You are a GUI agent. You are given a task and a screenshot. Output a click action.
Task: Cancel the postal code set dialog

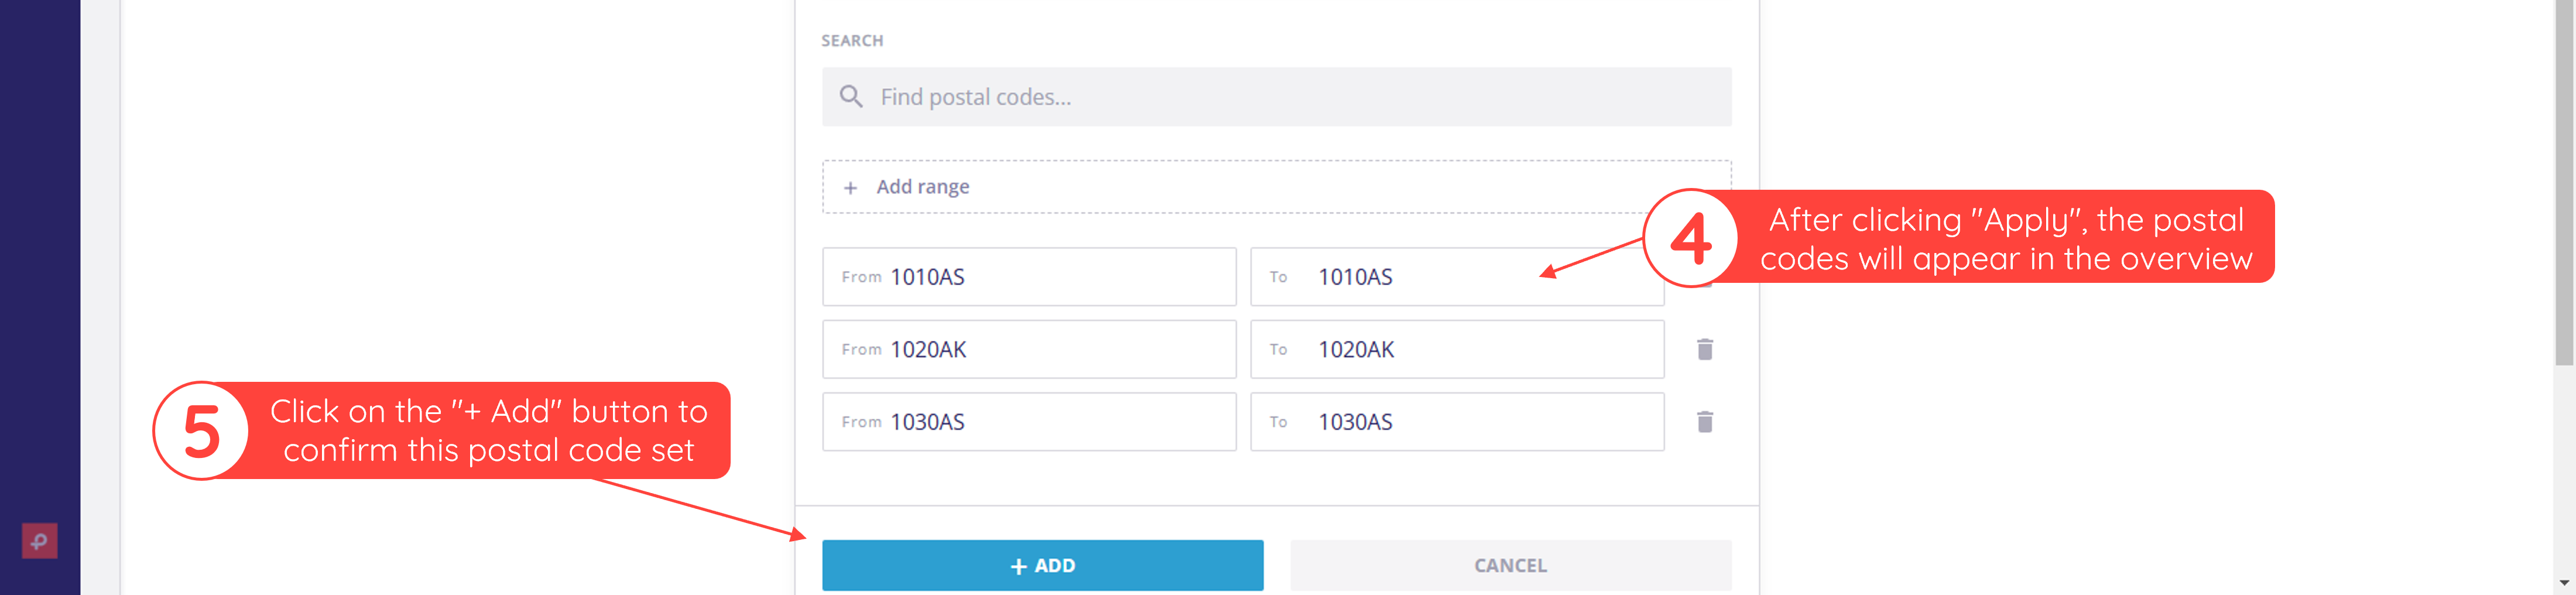point(1511,565)
